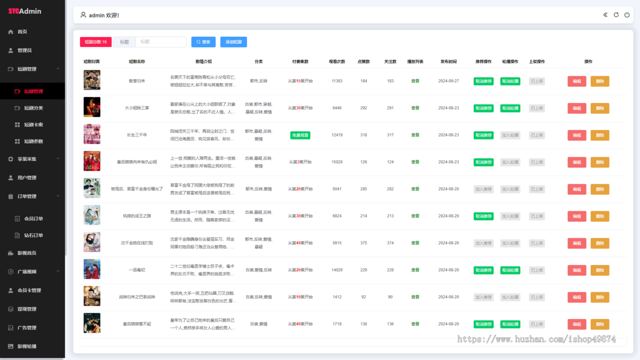The height and width of the screenshot is (360, 640).
Task: Click the SYCAdmin logo
Action: pos(25,11)
